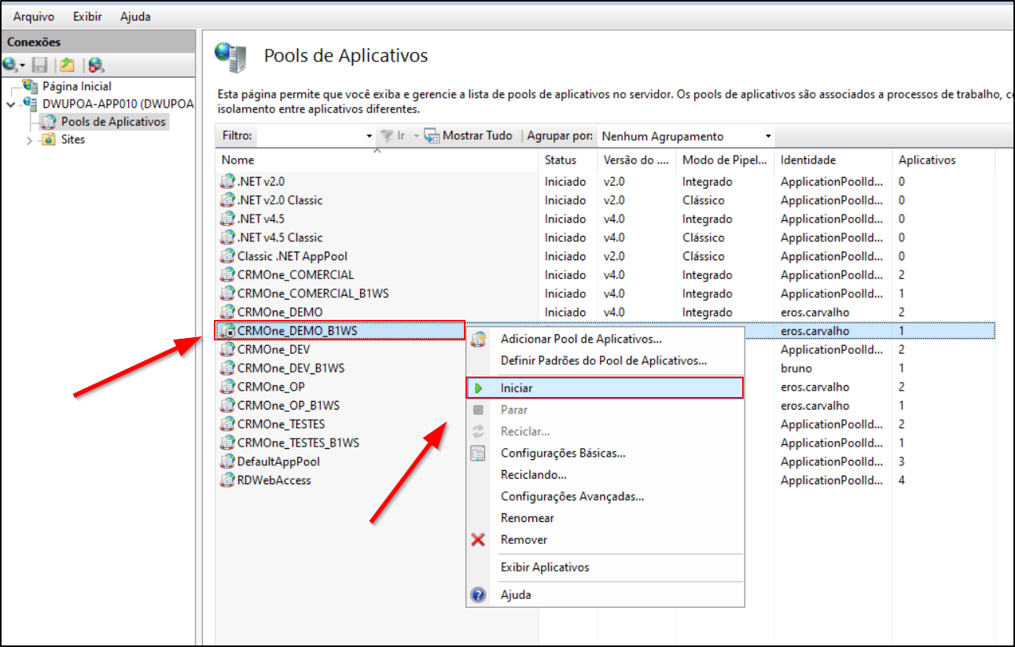Open the Filtro dropdown arrow
This screenshot has width=1015, height=647.
(x=370, y=136)
